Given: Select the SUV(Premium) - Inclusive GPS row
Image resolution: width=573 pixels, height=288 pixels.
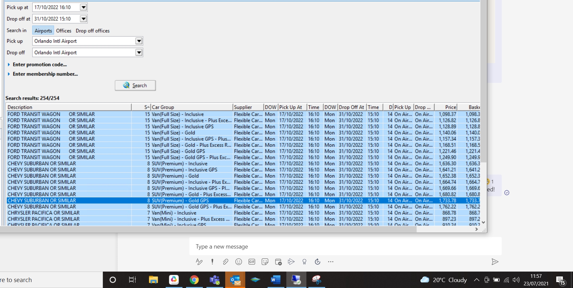Looking at the screenshot, I should (243, 170).
